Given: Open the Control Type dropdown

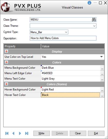Looking at the screenshot, I should [66, 32].
